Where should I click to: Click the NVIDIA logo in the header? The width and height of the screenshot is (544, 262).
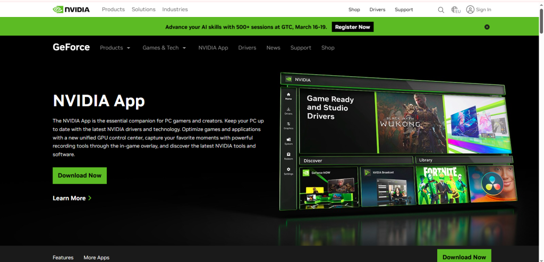coord(71,10)
